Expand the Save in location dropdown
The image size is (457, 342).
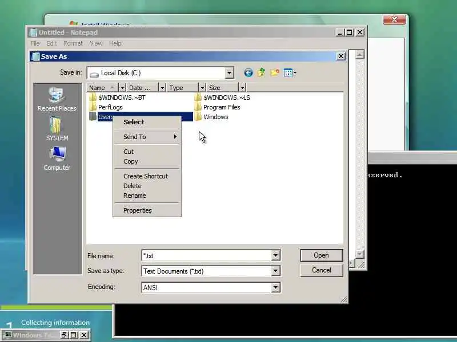[229, 73]
